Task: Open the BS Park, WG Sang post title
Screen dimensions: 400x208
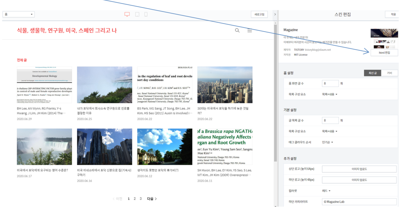Action: [165, 111]
